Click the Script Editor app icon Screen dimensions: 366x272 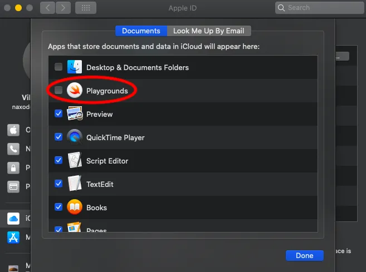click(75, 160)
